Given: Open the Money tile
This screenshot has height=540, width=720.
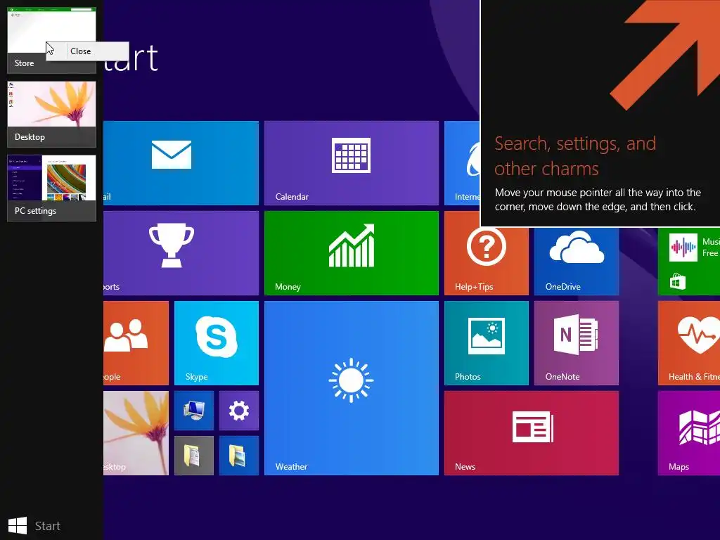Looking at the screenshot, I should click(x=352, y=253).
